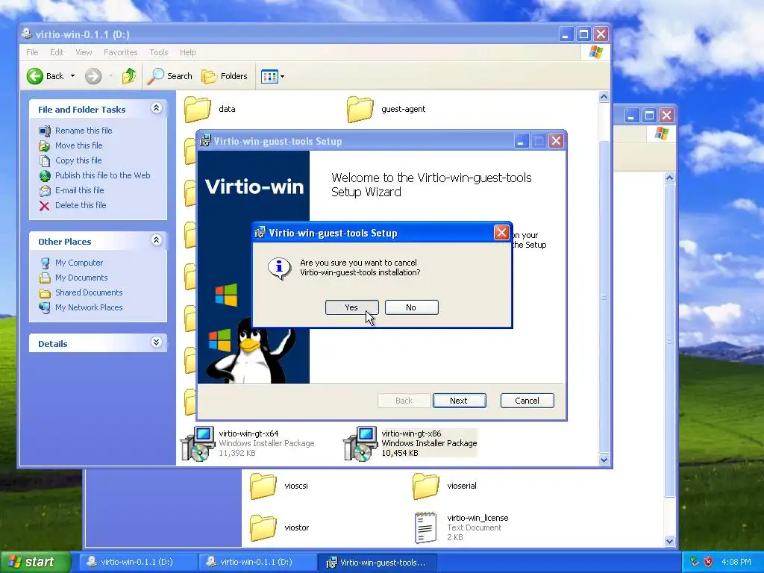Click Next in the Setup Wizard

point(459,401)
